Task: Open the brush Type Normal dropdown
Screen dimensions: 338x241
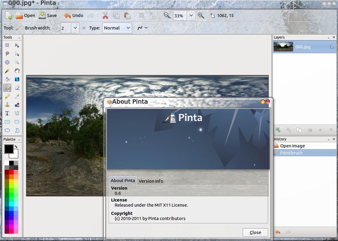Action: point(117,28)
